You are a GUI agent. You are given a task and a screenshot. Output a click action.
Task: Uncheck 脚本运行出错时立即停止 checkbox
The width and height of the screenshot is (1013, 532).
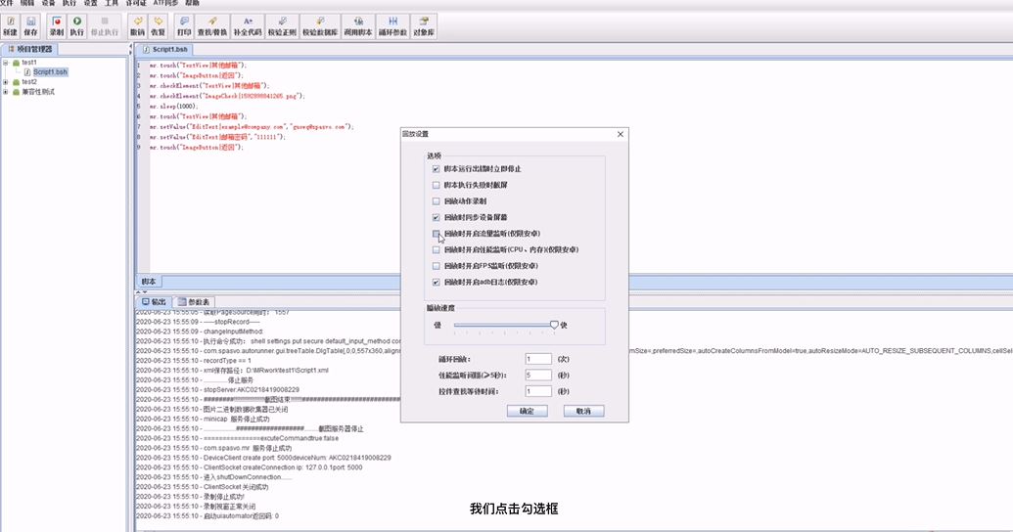coord(437,169)
